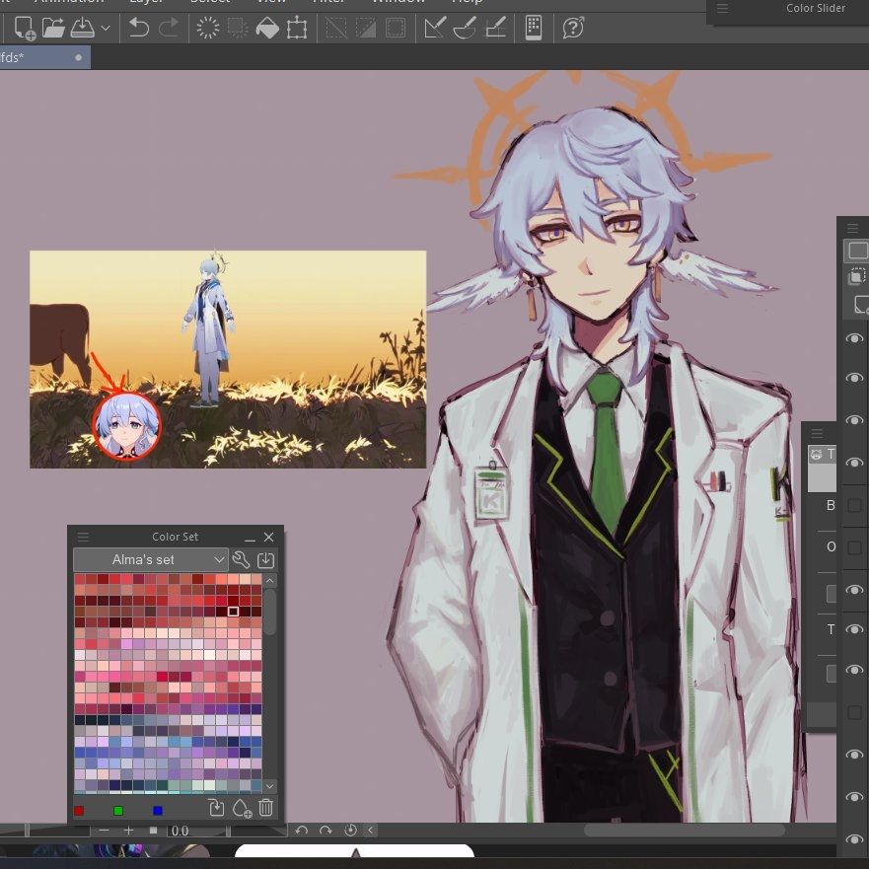869x869 pixels.
Task: Show the hidden layer beside letter O
Action: click(x=854, y=547)
